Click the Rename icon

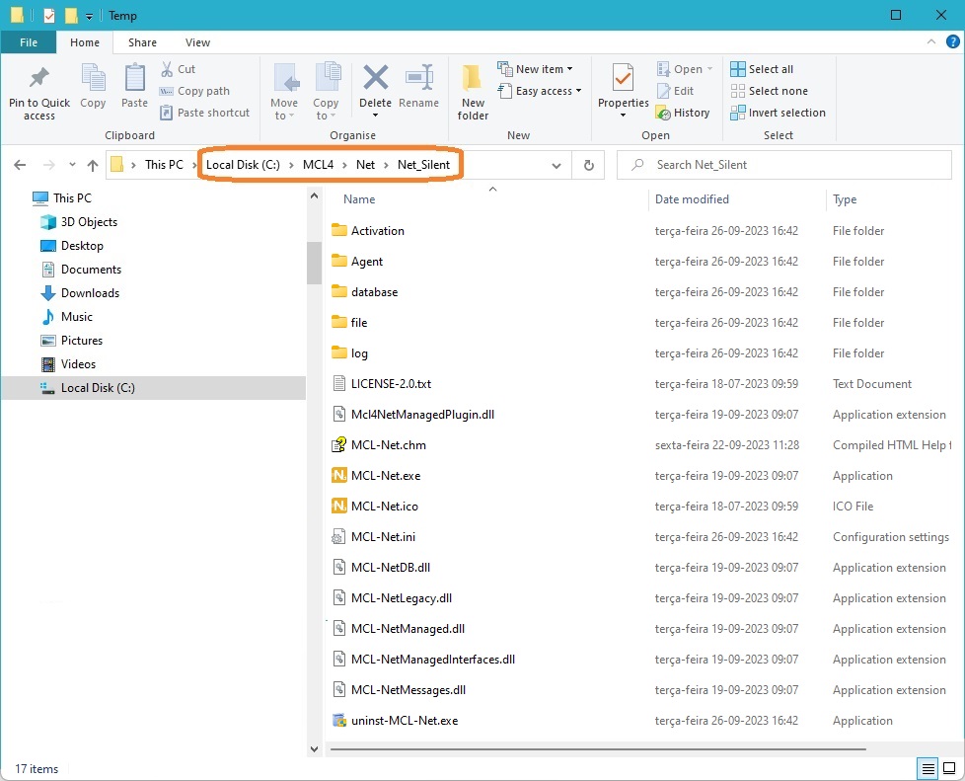pyautogui.click(x=419, y=78)
